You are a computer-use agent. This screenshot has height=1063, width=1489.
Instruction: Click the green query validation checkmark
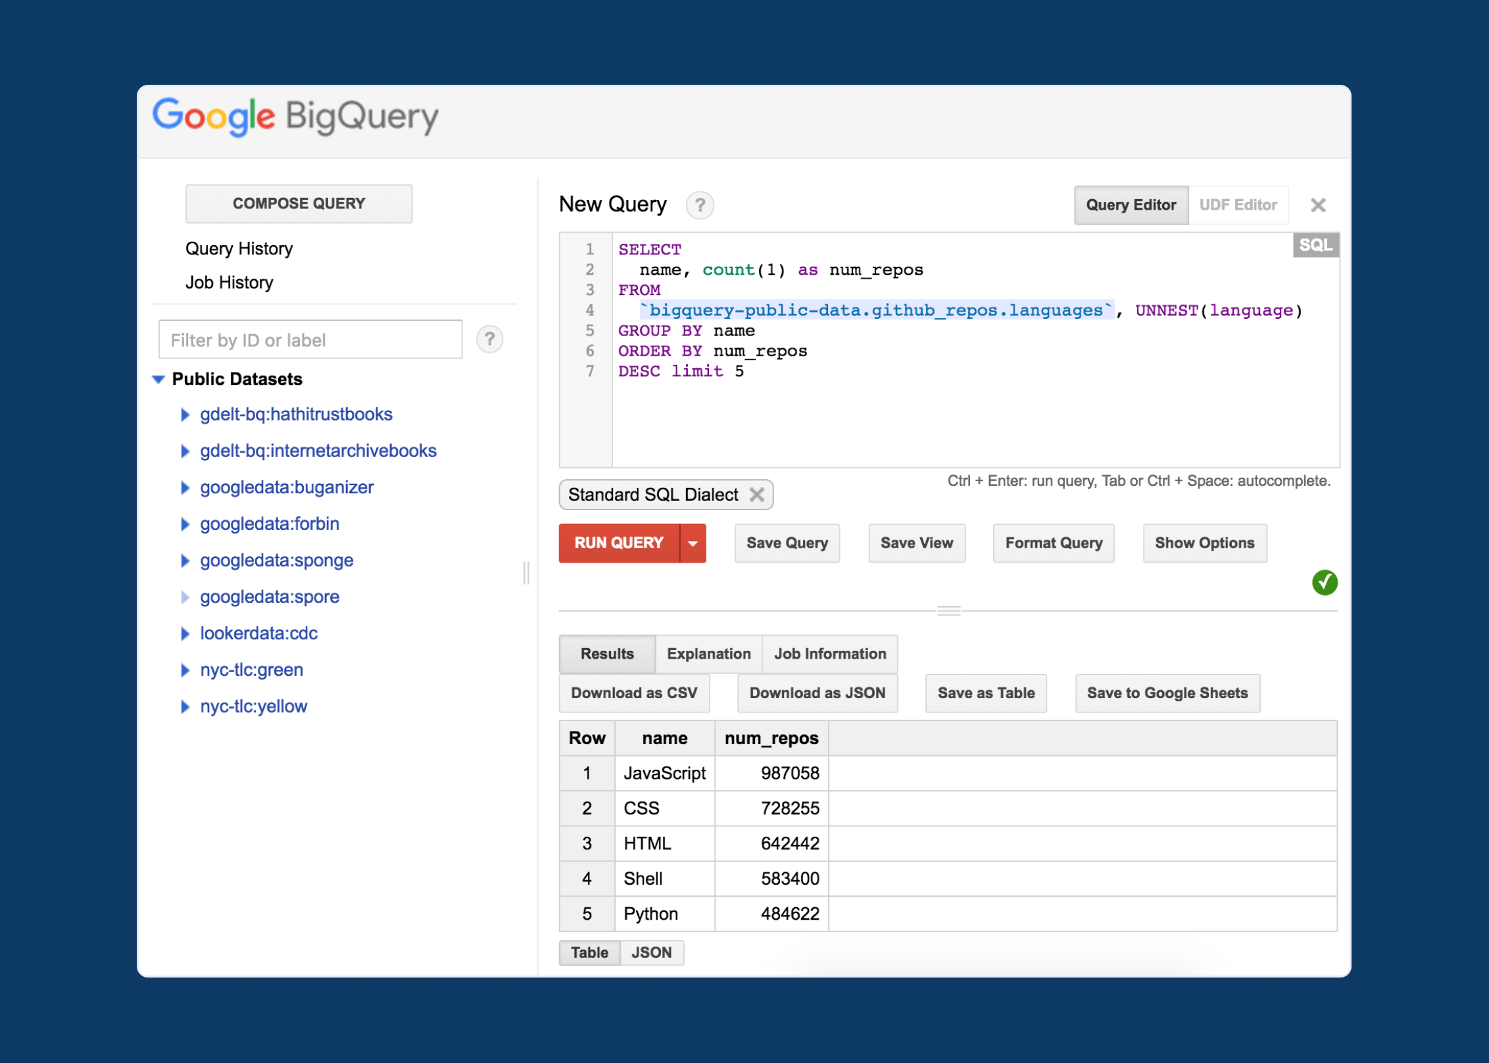click(1324, 582)
